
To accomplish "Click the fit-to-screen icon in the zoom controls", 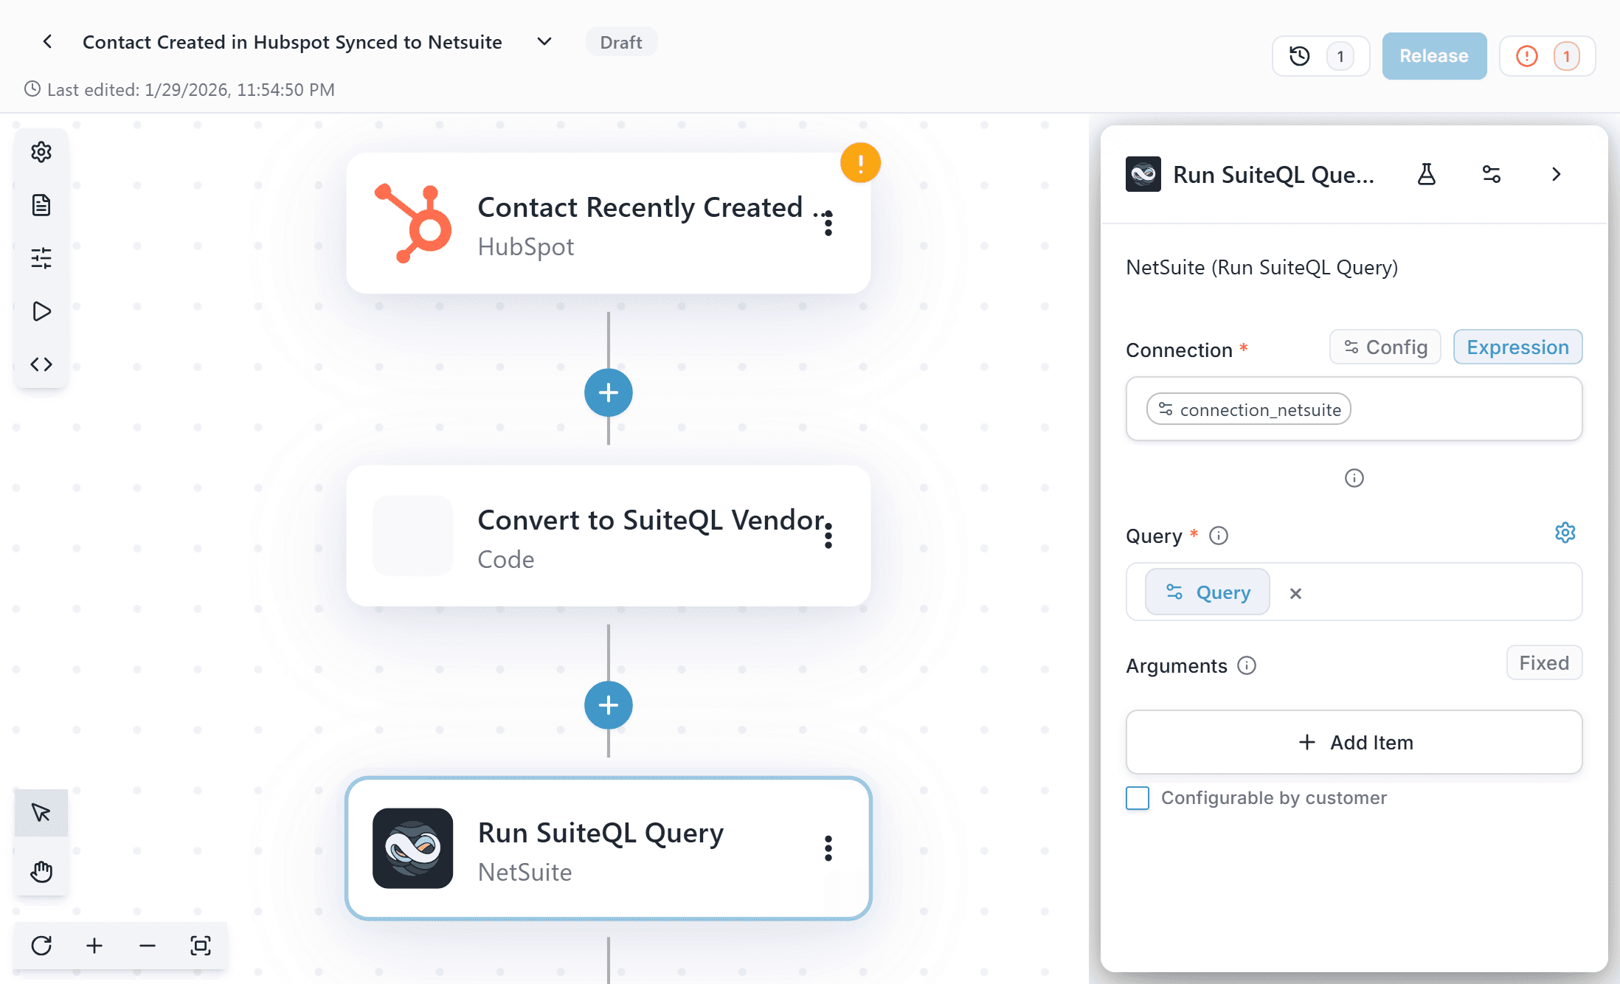I will pos(201,946).
